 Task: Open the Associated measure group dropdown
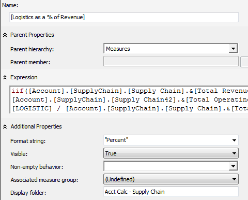point(171,179)
